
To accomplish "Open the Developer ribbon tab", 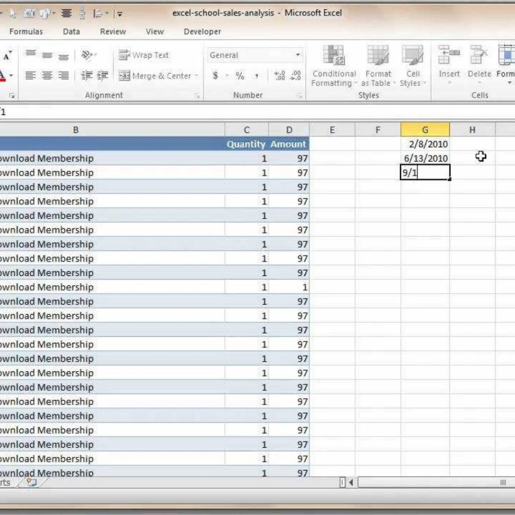I will (x=201, y=31).
